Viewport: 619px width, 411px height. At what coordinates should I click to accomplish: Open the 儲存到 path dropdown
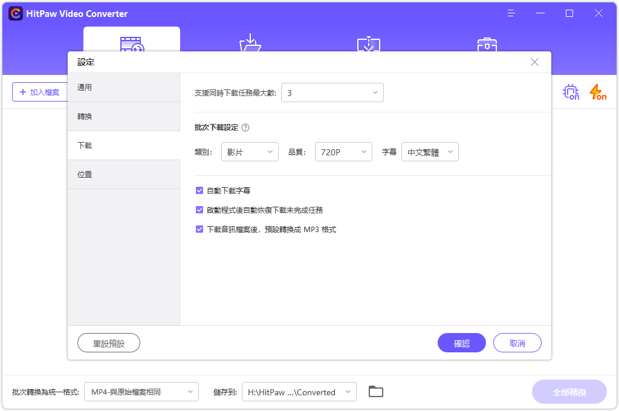299,392
